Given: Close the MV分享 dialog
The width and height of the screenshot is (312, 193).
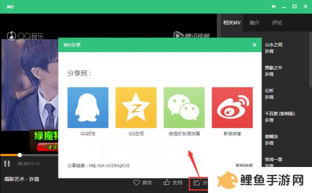Looking at the screenshot, I should pos(254,45).
